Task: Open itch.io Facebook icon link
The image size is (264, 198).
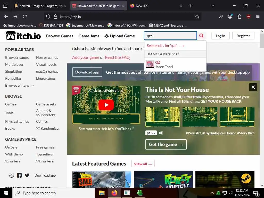Action: (19, 175)
